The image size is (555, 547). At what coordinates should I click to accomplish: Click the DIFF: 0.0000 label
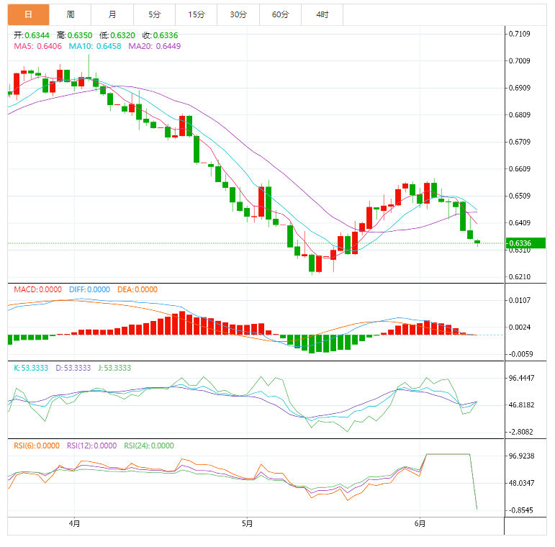pos(89,289)
